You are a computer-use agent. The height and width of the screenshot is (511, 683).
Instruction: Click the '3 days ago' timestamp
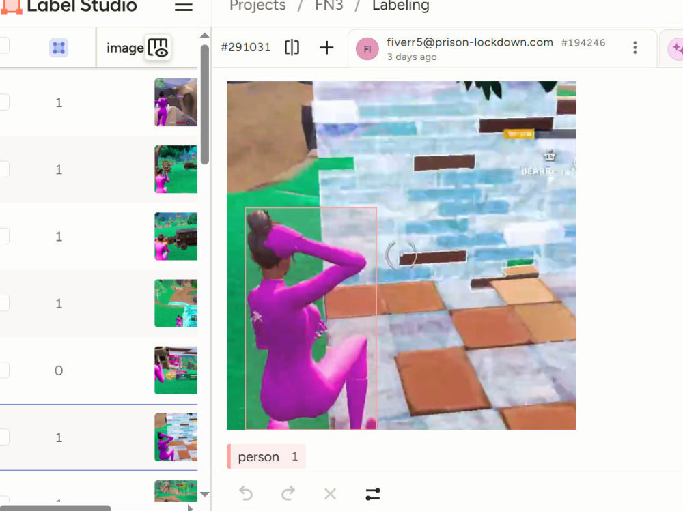pos(412,57)
